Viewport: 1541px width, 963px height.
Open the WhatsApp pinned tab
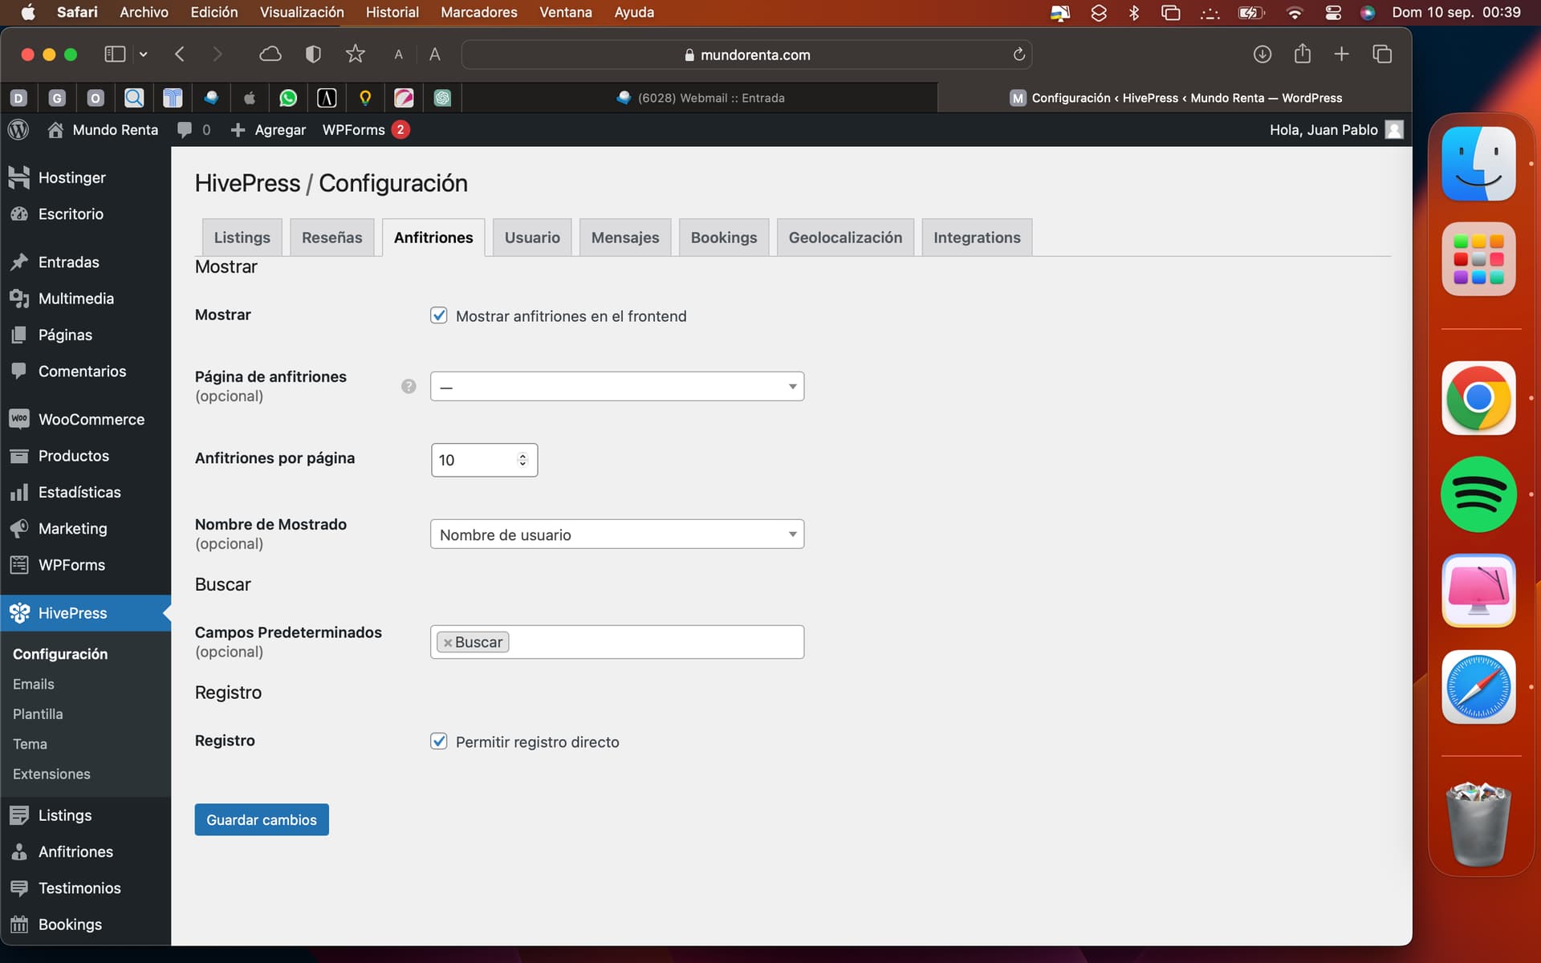click(288, 98)
